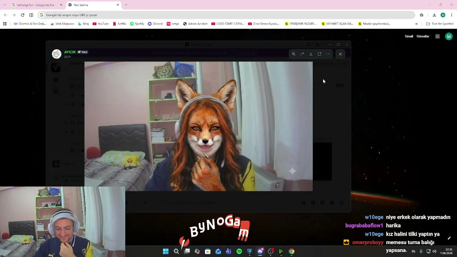The width and height of the screenshot is (457, 257).
Task: Open the 'Zirve Demo Kurulu...' bookmark
Action: coord(263,24)
